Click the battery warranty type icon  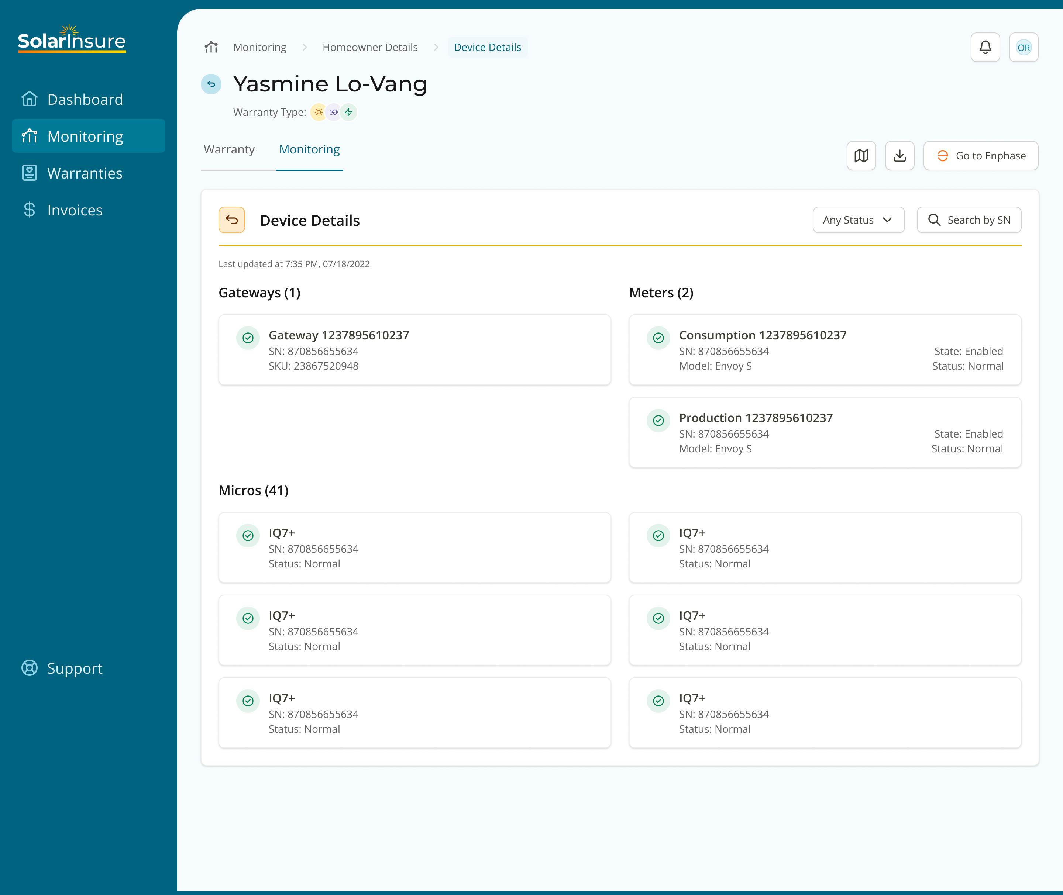tap(334, 112)
